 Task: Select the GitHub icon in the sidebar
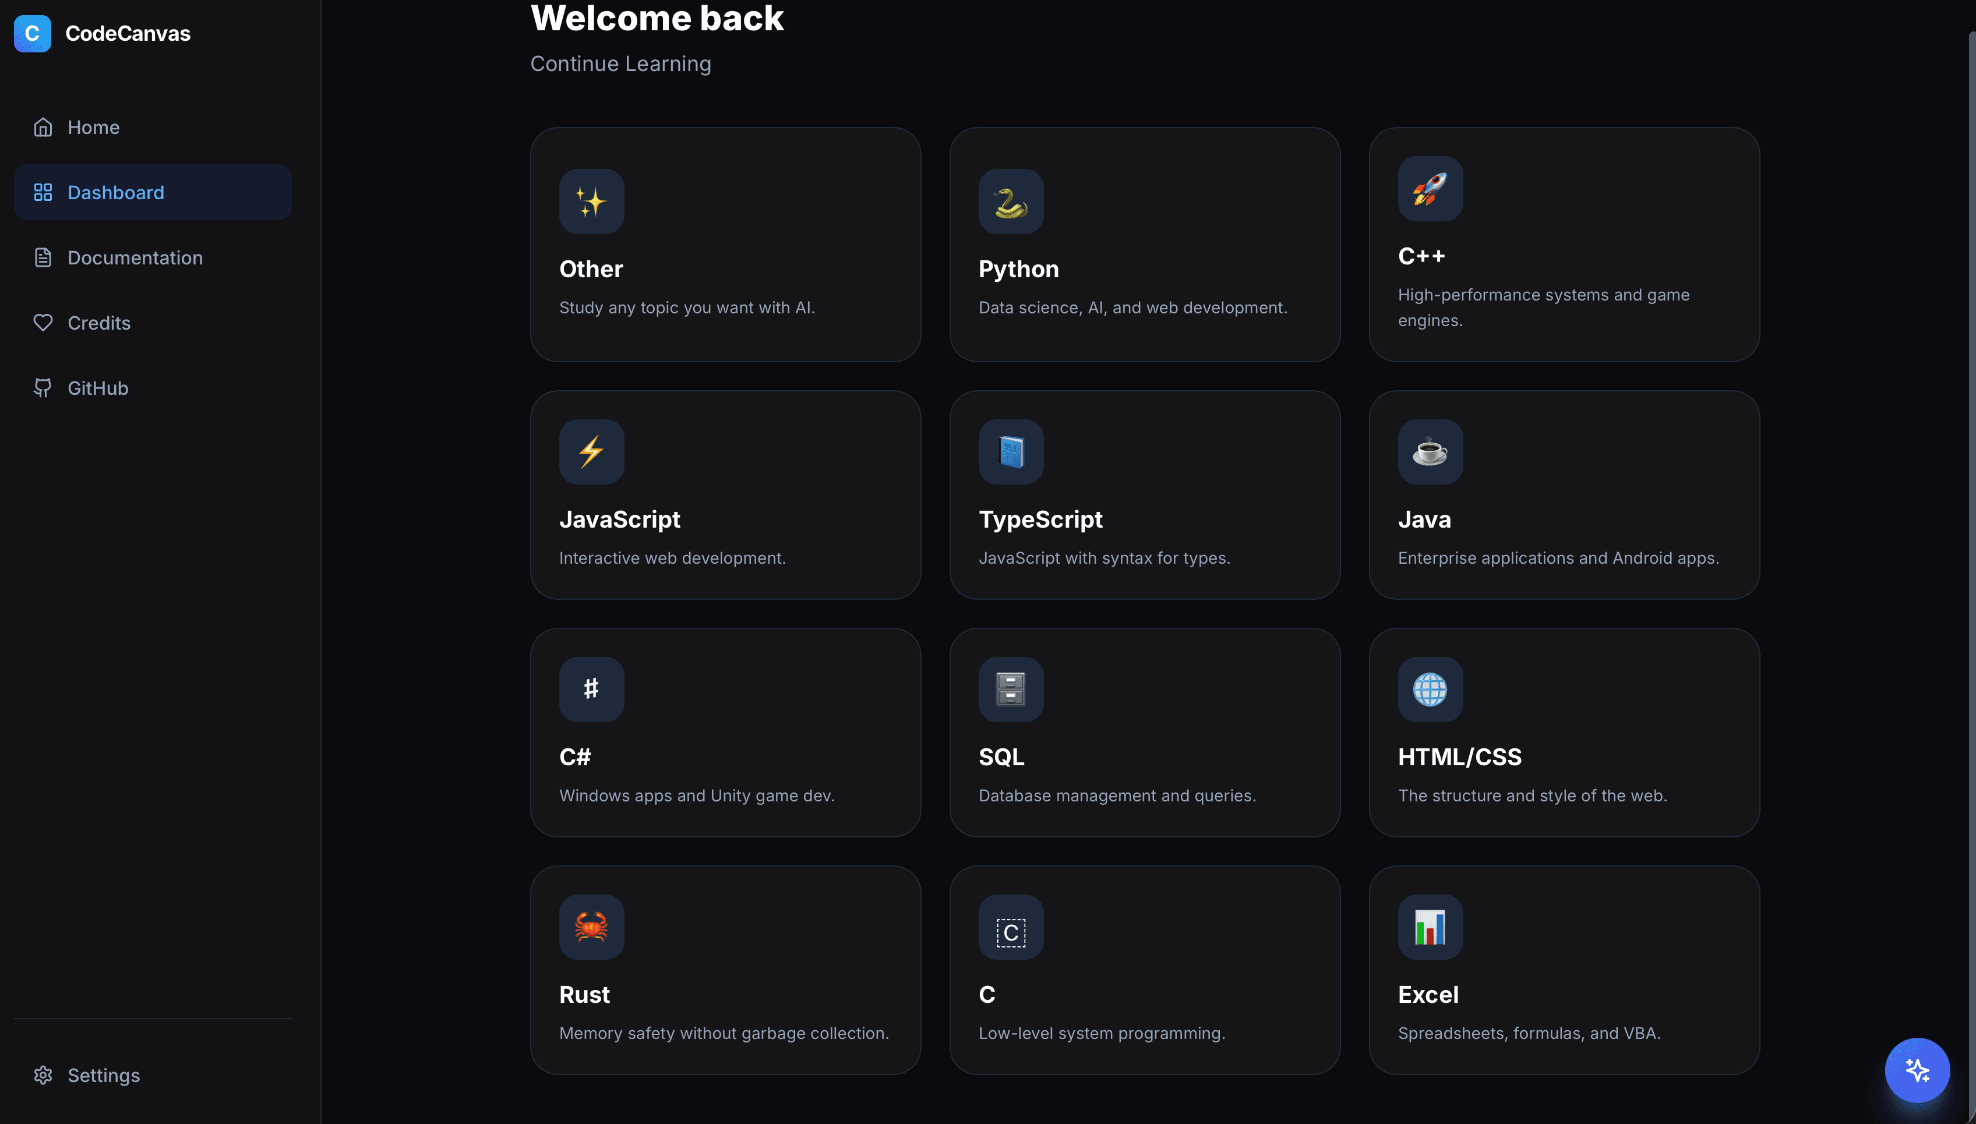tap(43, 387)
